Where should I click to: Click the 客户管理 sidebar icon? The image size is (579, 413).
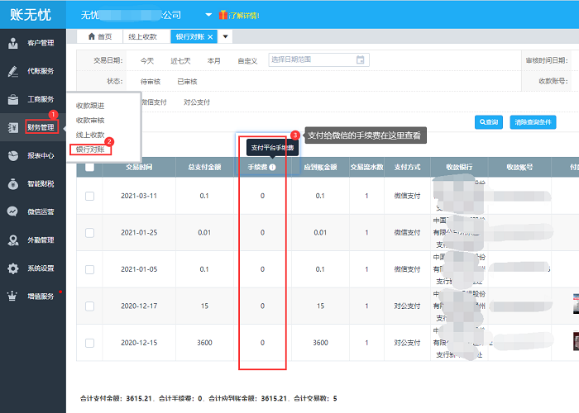pos(13,43)
